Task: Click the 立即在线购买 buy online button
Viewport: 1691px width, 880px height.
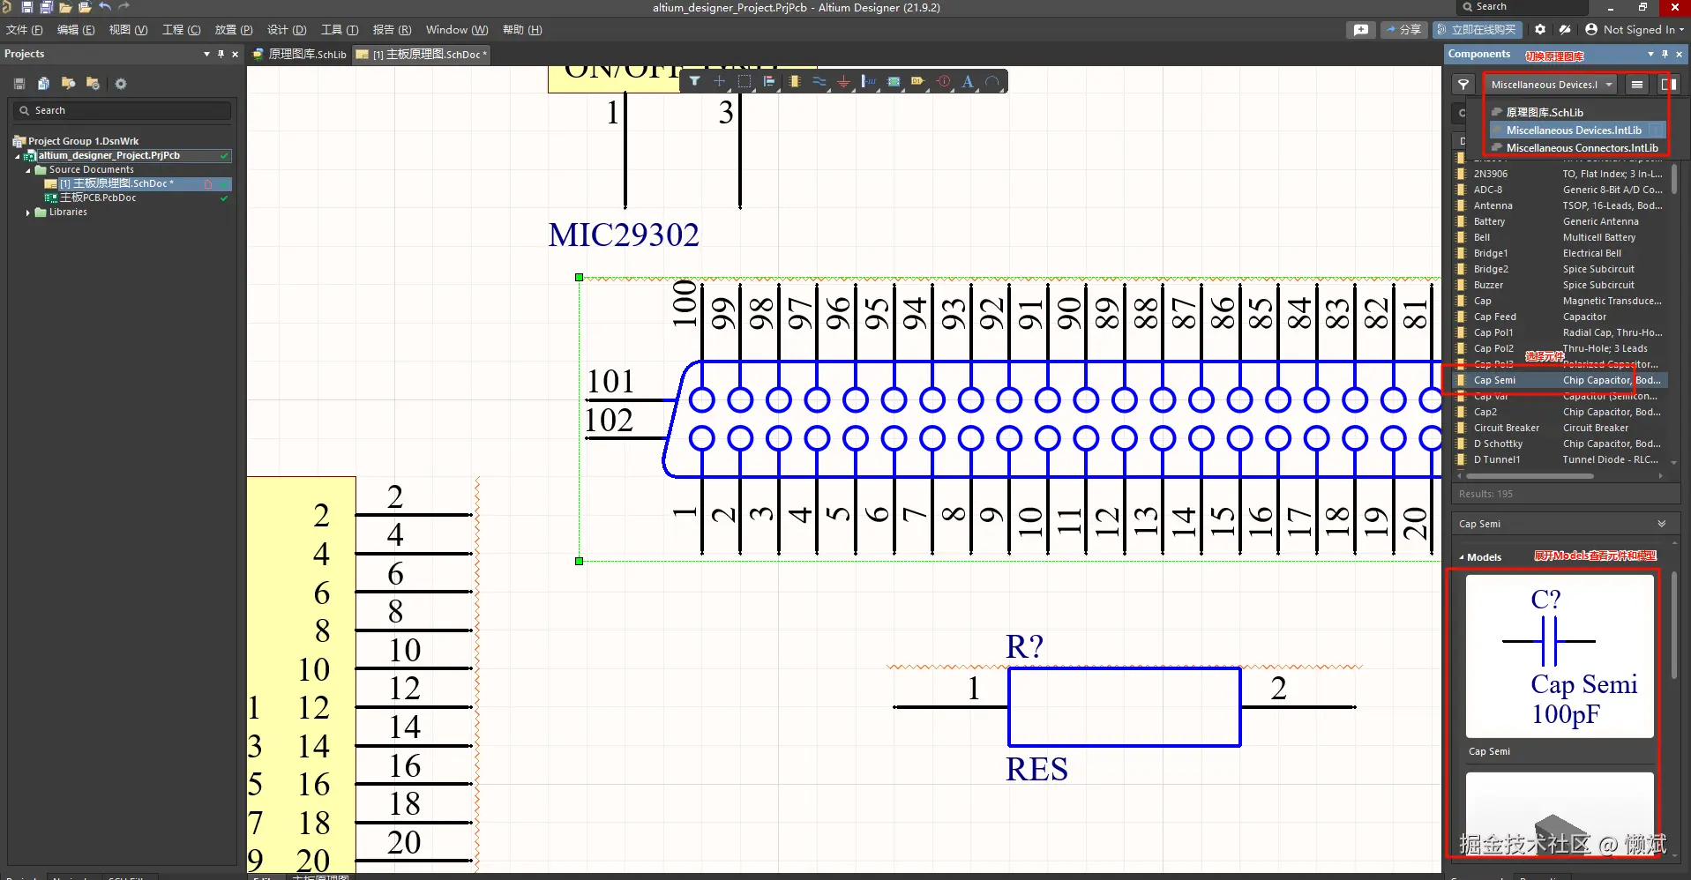Action: (x=1476, y=30)
